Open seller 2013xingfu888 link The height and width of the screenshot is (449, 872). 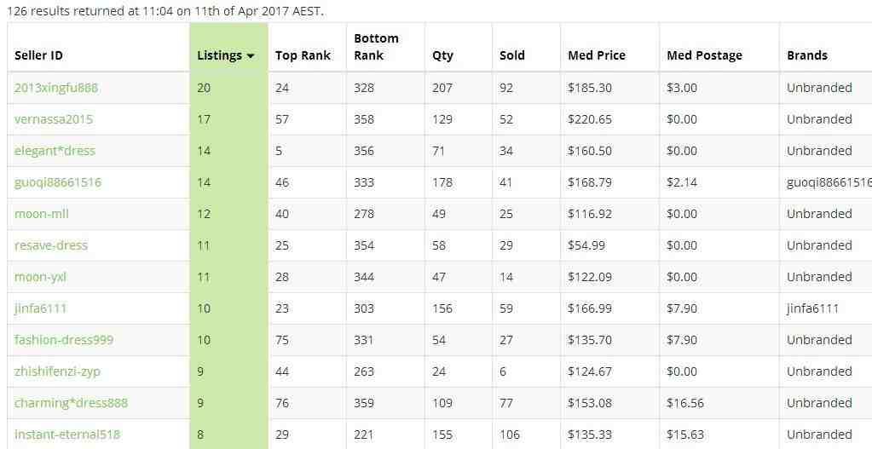[56, 88]
